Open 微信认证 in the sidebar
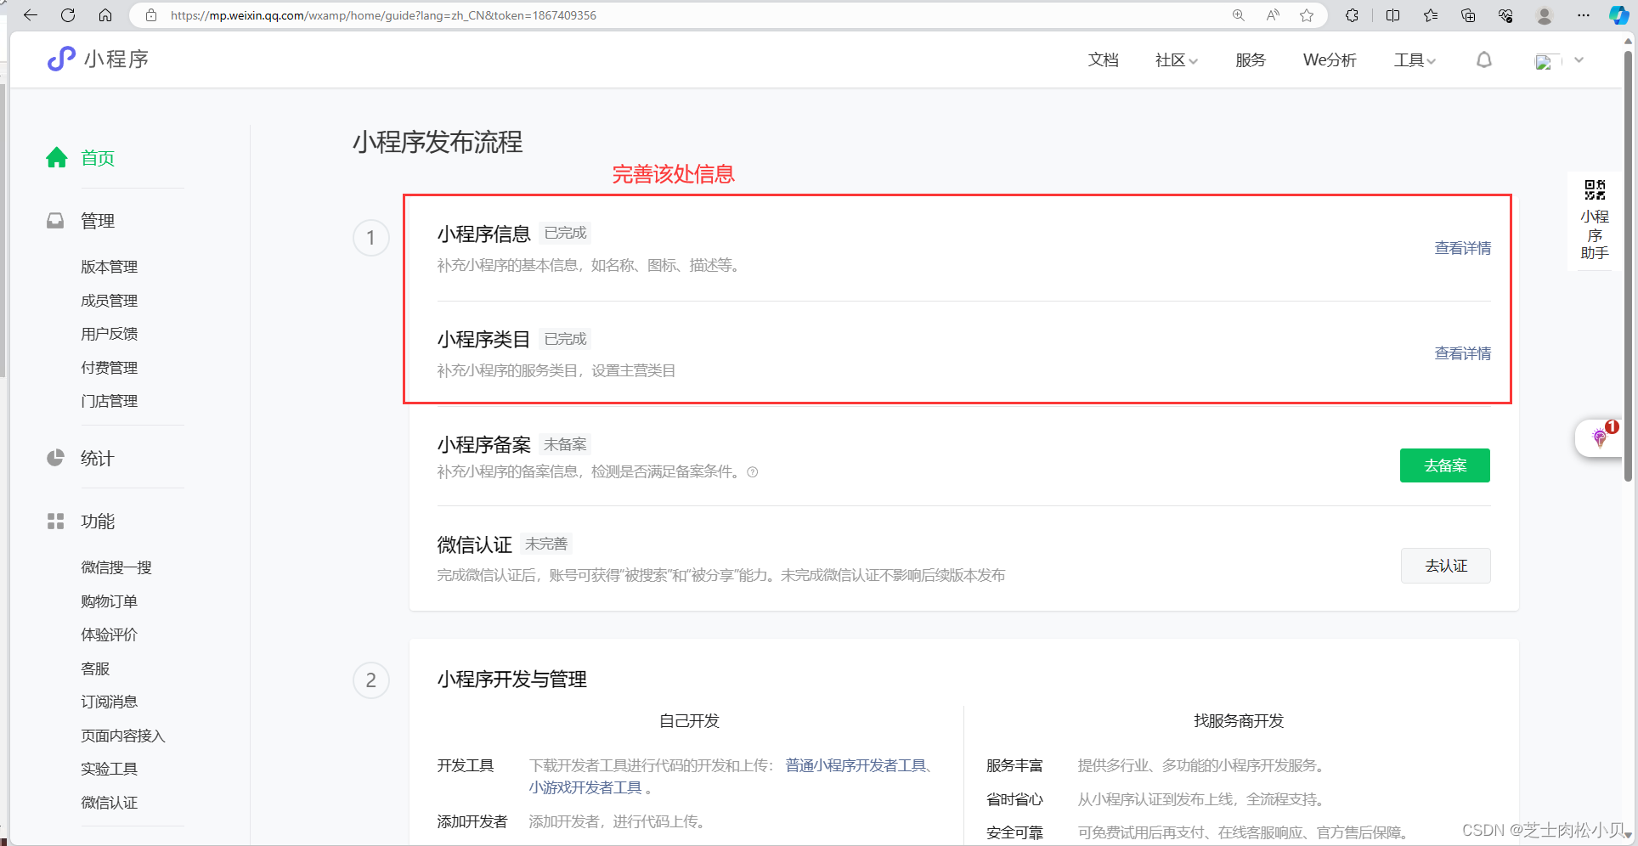1638x846 pixels. [109, 803]
